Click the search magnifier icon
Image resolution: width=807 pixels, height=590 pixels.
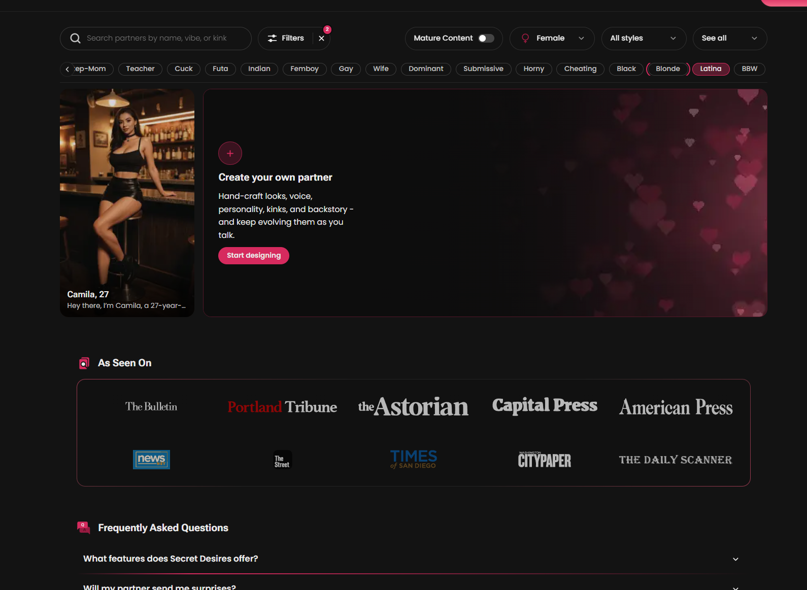pyautogui.click(x=75, y=39)
